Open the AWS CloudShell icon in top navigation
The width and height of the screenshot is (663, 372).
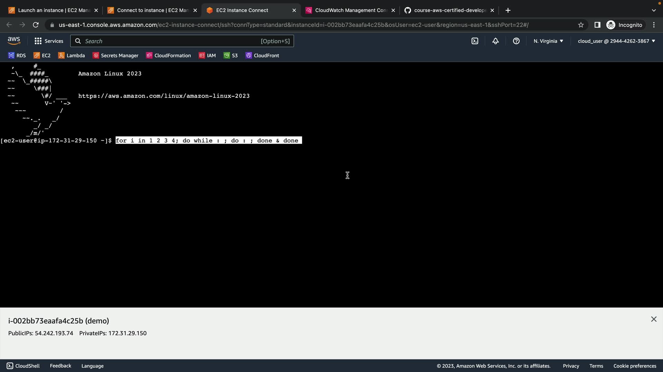[475, 41]
